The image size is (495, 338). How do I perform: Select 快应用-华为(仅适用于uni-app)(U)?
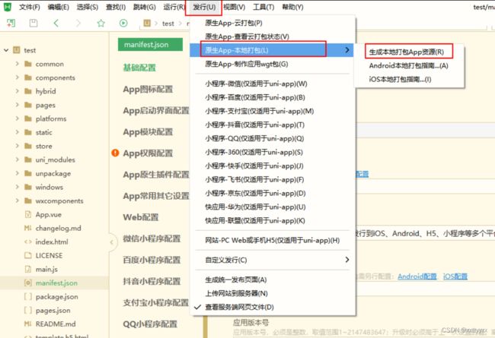click(x=255, y=207)
